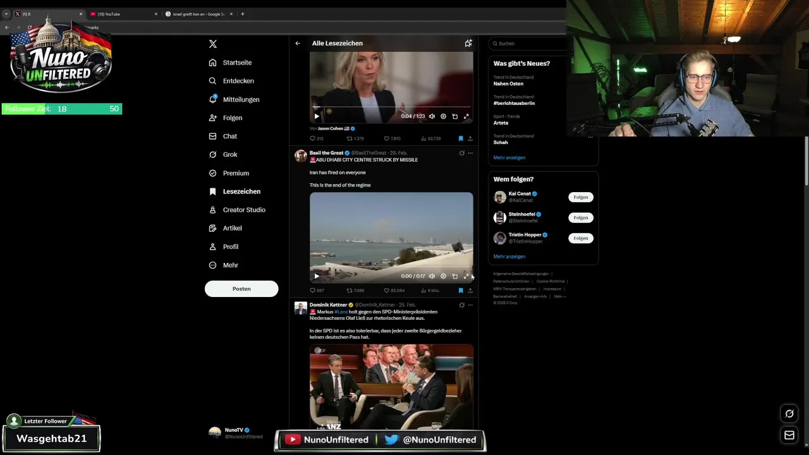Click Grok icon on Dominik Kettner post
Image resolution: width=809 pixels, height=455 pixels.
click(x=461, y=305)
